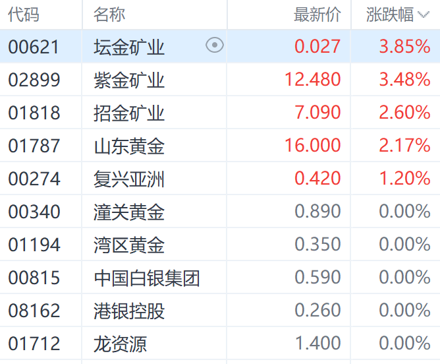Toggle sort arrow next to 涨跌幅

(x=424, y=15)
